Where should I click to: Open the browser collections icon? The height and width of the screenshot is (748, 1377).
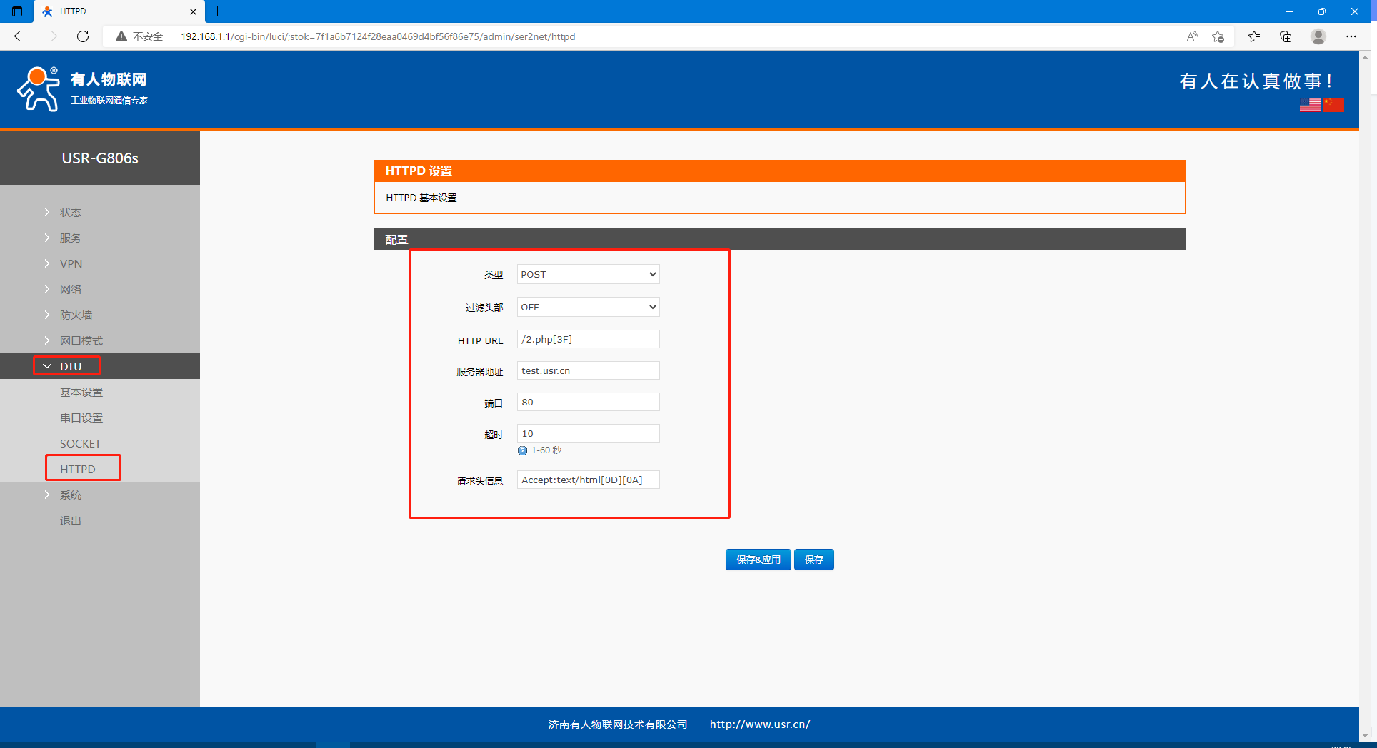1286,36
